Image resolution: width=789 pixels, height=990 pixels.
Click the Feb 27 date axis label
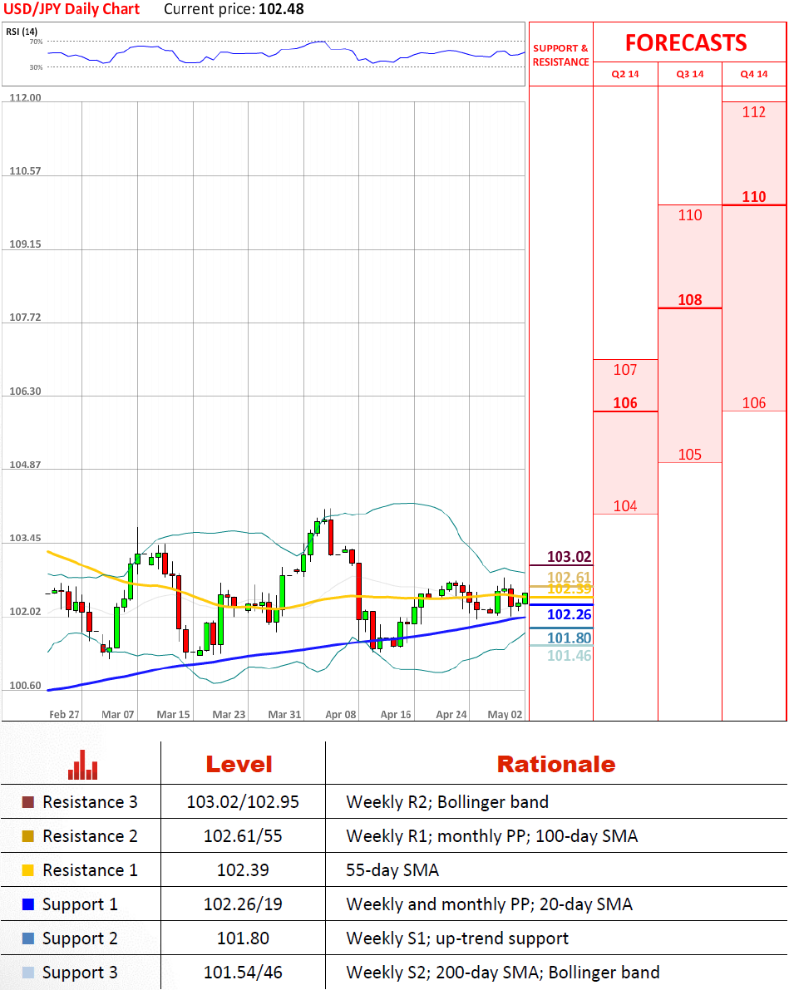(x=65, y=714)
